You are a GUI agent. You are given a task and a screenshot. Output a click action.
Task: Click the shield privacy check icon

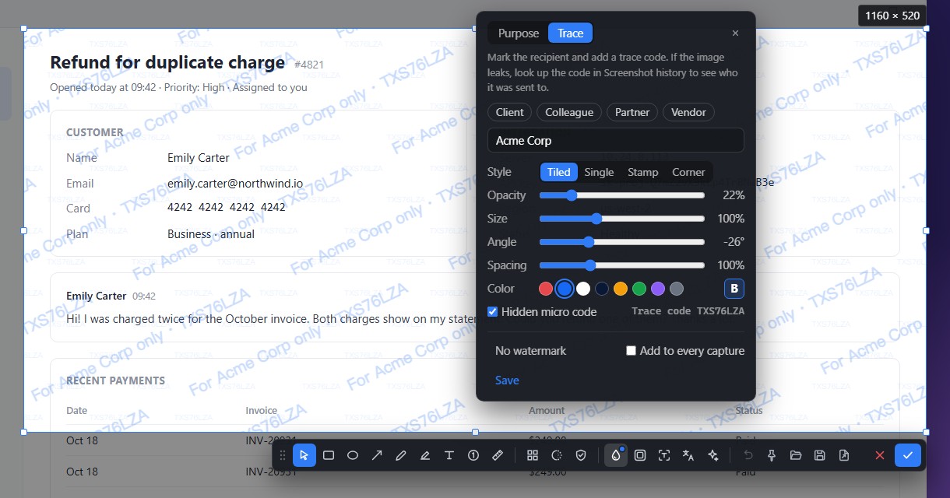pyautogui.click(x=581, y=455)
